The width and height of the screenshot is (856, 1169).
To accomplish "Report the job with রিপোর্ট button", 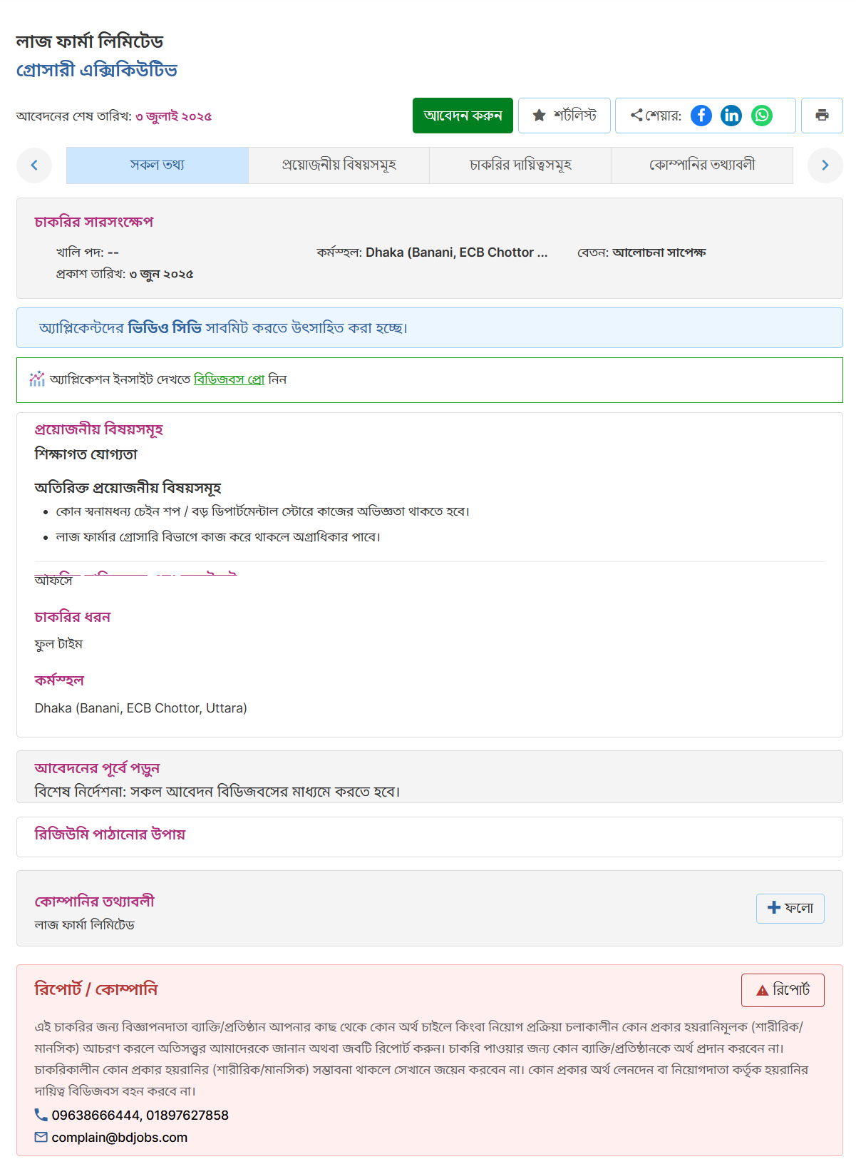I will [x=783, y=990].
